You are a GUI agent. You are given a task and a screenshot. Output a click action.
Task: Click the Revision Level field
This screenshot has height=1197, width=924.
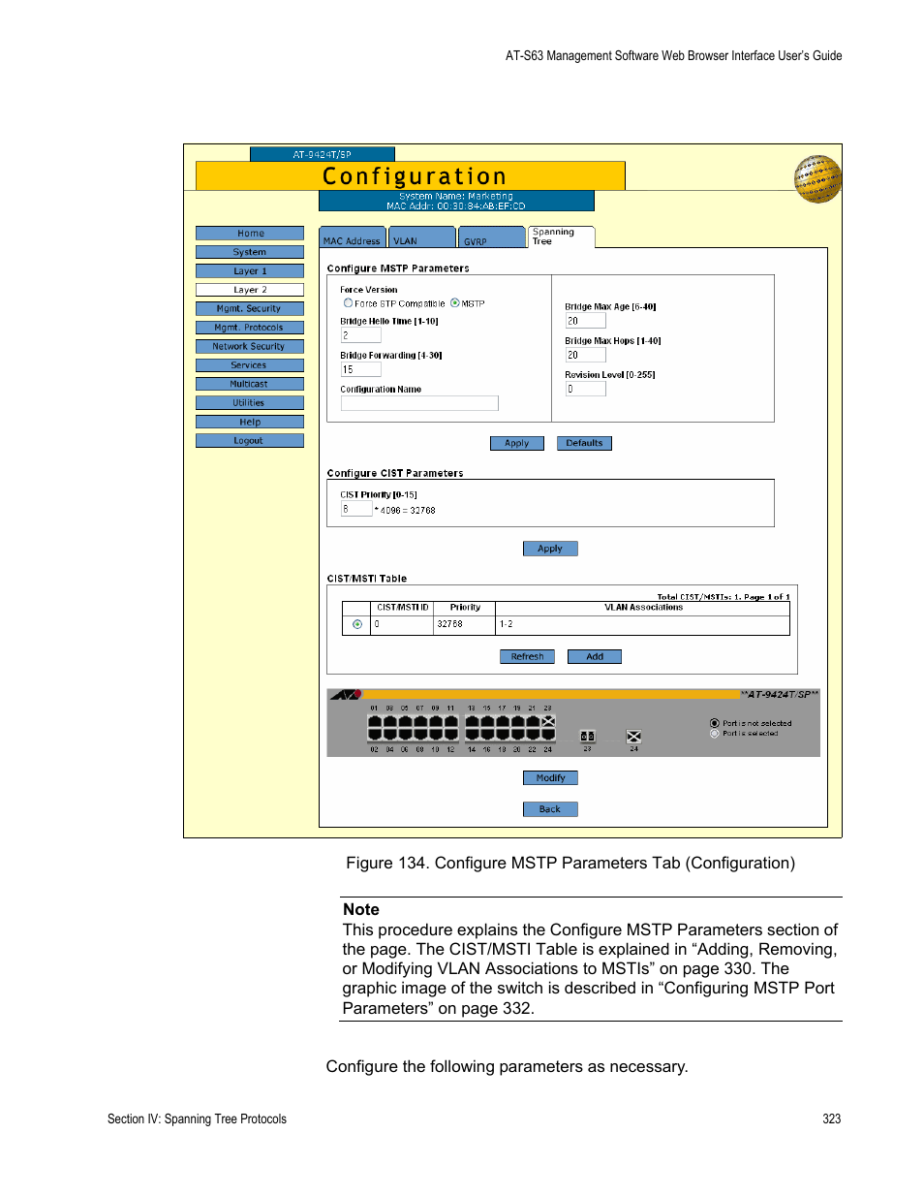point(585,389)
